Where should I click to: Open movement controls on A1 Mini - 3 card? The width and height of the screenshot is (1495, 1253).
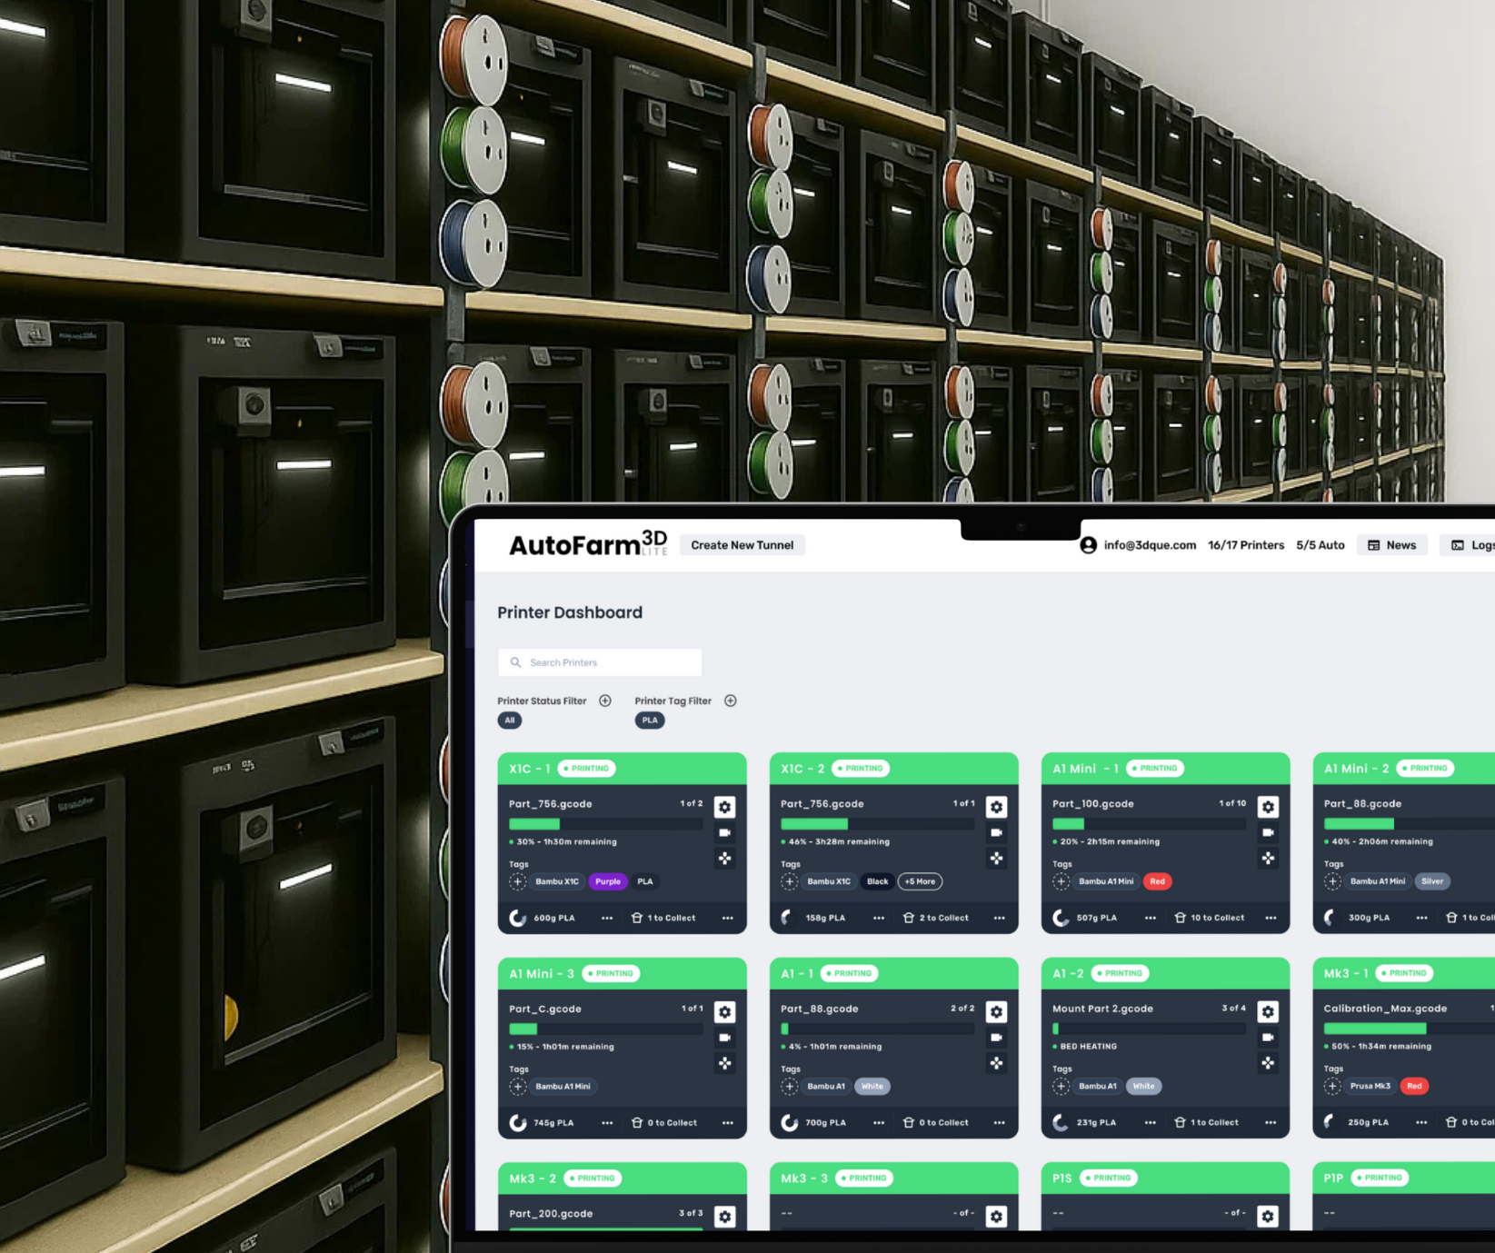724,1063
